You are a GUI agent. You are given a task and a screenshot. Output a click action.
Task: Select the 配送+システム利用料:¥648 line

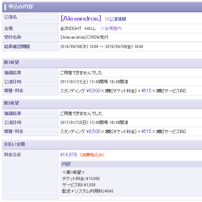click(88, 191)
